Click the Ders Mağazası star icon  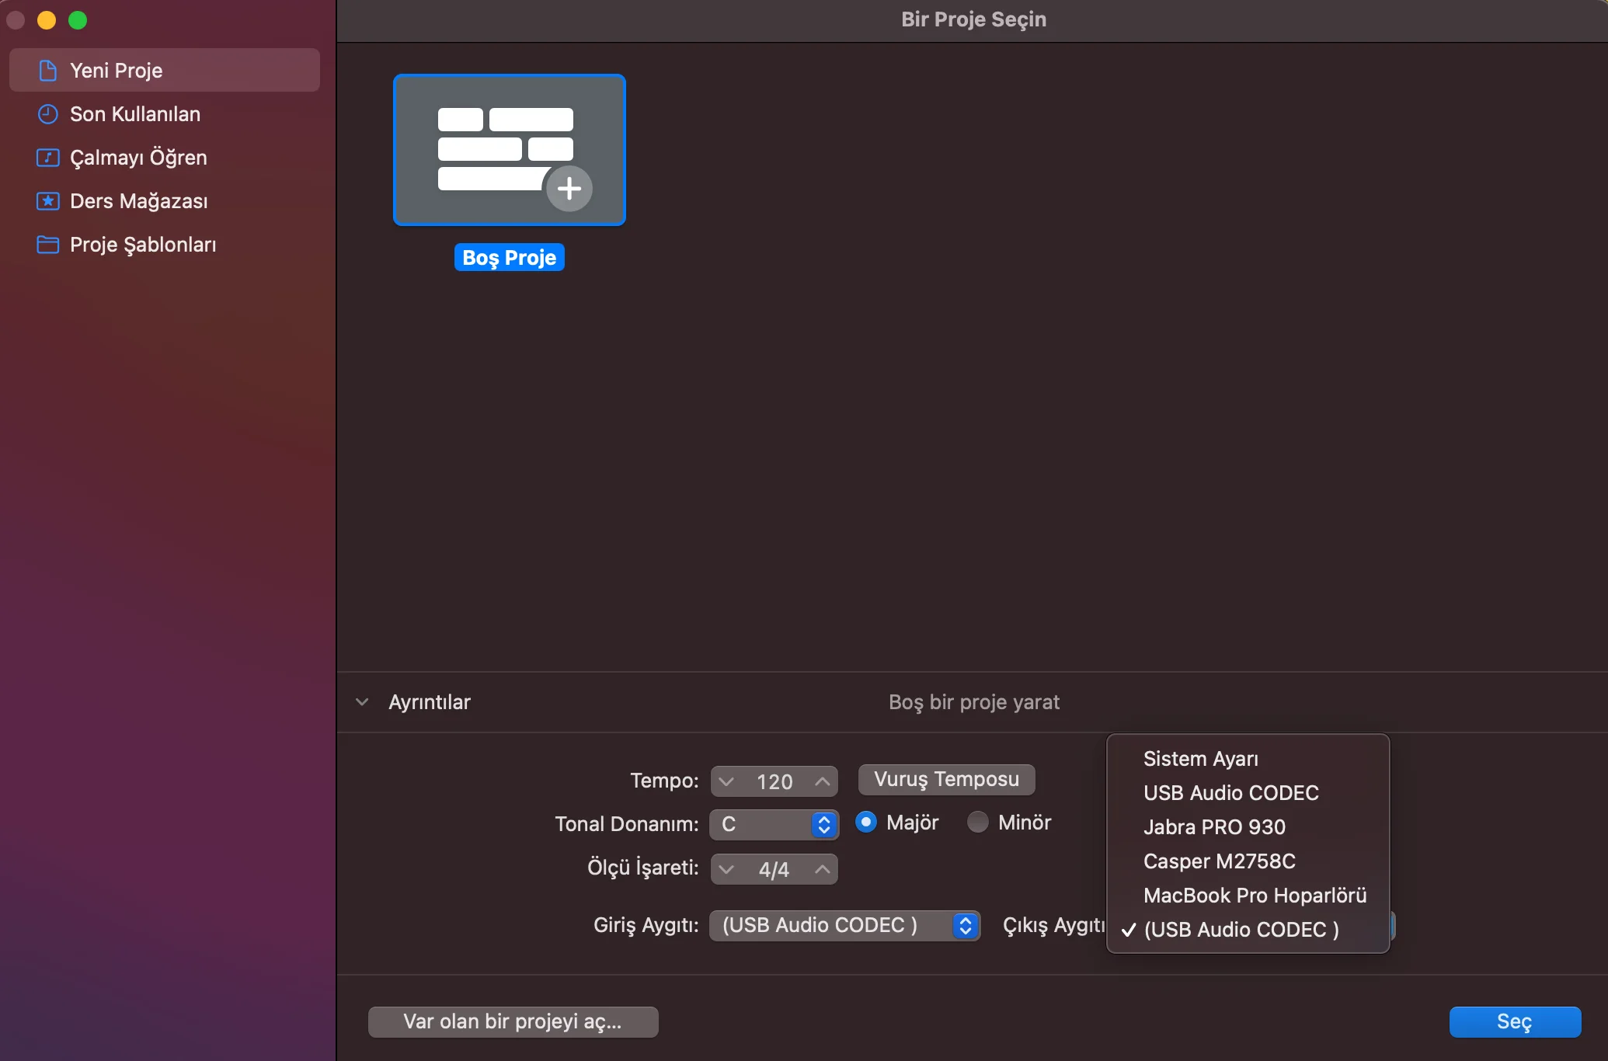[47, 201]
